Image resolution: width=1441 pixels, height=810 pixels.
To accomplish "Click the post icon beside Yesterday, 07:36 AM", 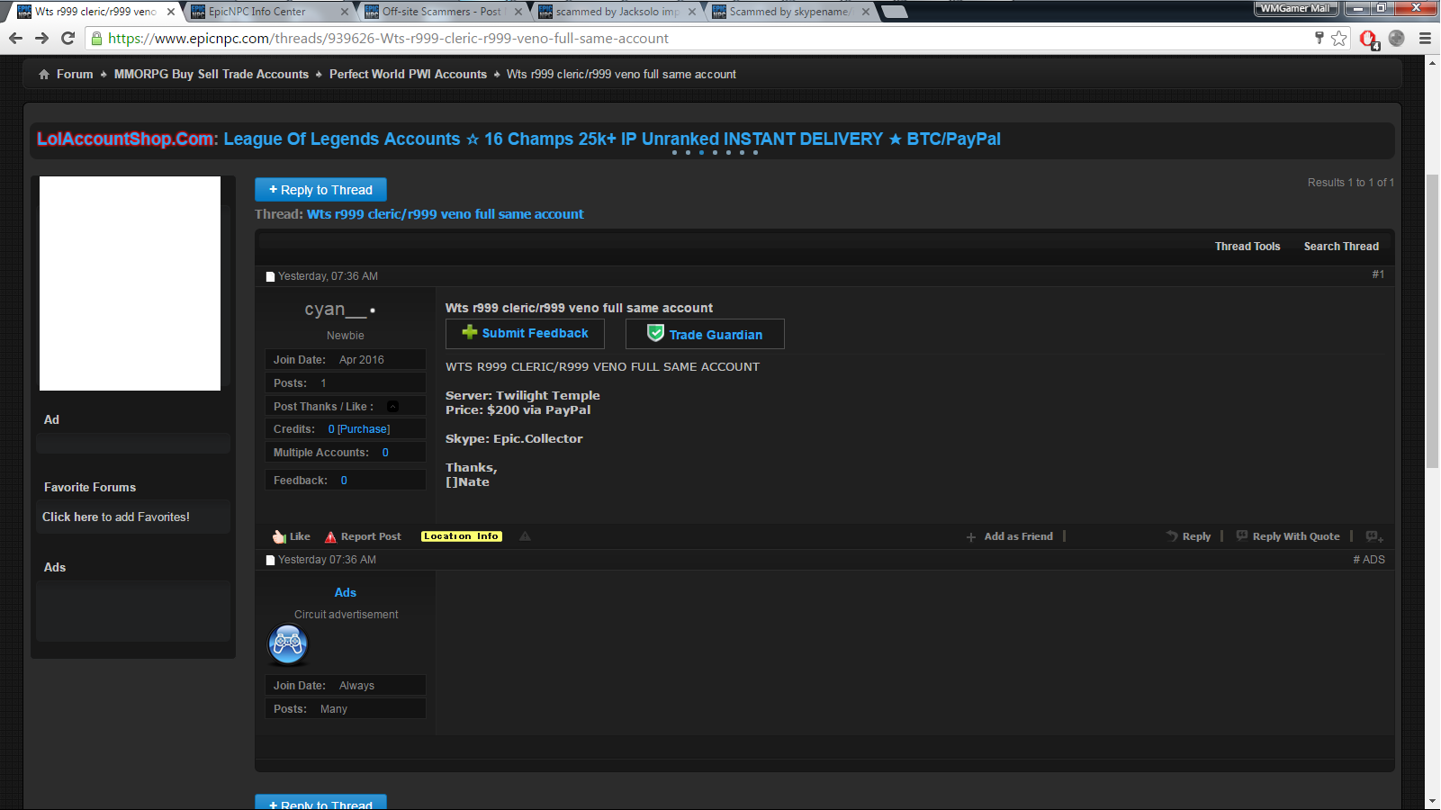I will coord(270,276).
